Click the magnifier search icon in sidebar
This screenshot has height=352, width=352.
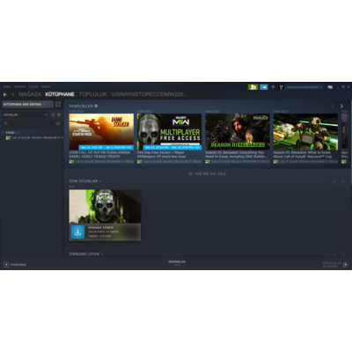pos(5,123)
